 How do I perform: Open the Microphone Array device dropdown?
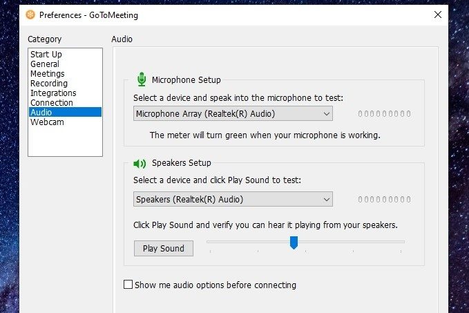point(233,114)
